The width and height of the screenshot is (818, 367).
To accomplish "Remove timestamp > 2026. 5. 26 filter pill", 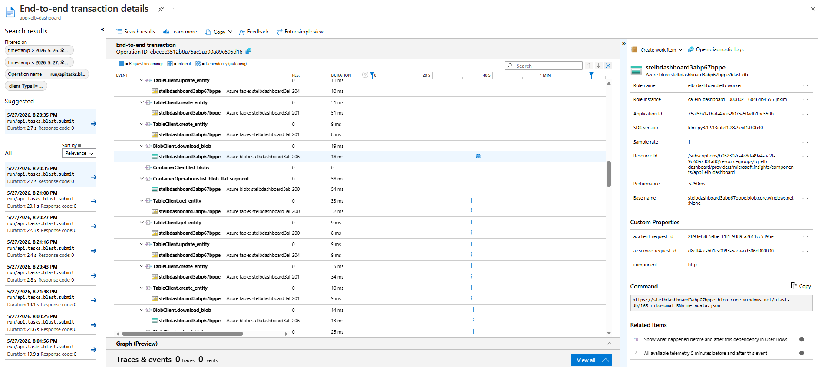I will pyautogui.click(x=39, y=50).
